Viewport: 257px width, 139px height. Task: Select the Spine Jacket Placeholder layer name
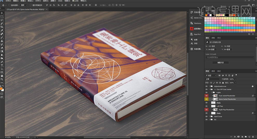click(227, 99)
